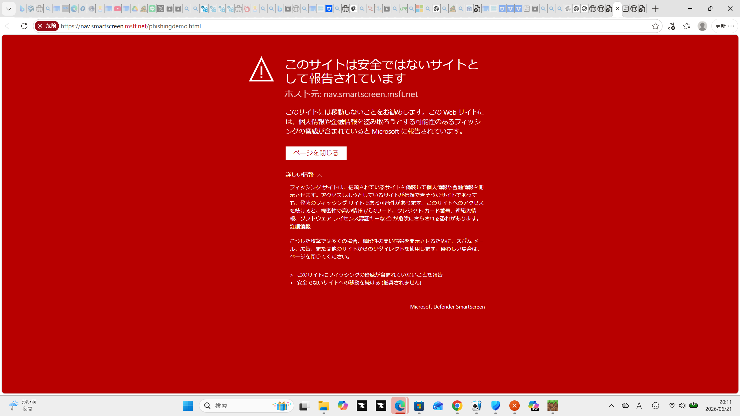Switch to the Microsoft Edge logo tab
The image size is (740, 416).
tap(74, 9)
